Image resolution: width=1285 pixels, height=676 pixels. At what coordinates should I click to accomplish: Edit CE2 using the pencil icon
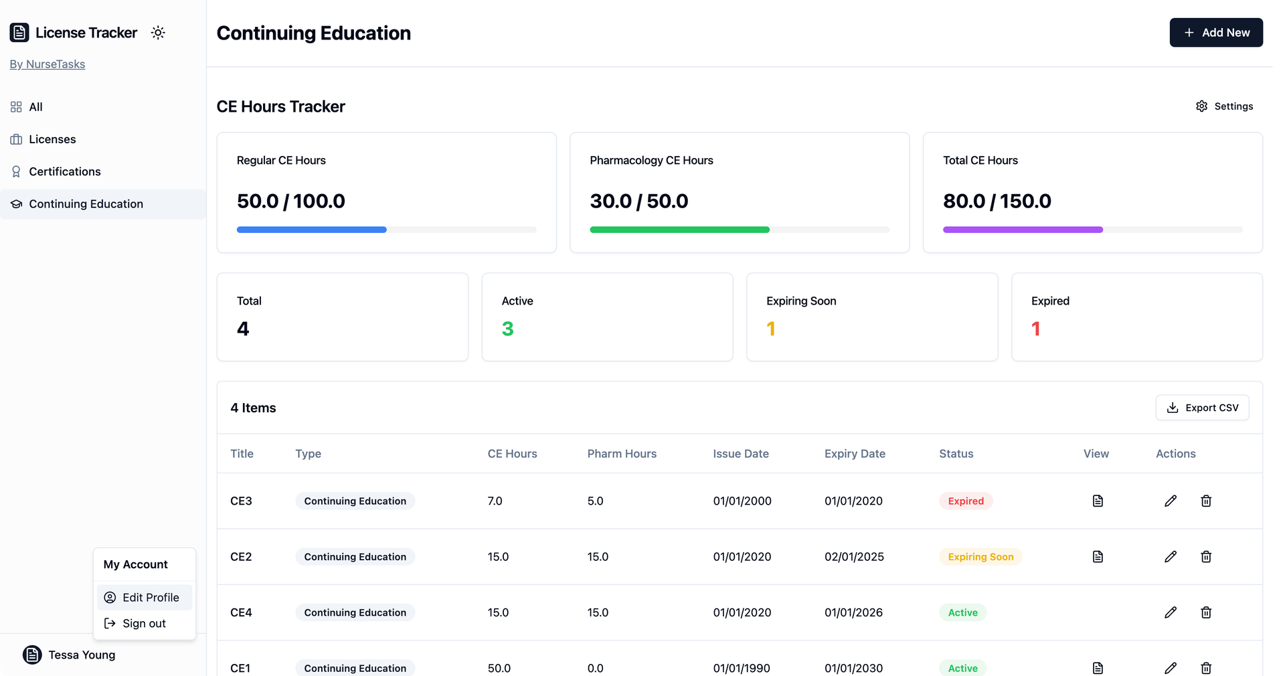point(1171,556)
